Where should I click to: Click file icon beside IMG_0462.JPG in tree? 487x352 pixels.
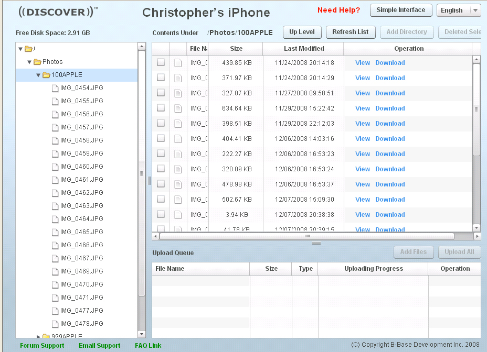point(55,193)
